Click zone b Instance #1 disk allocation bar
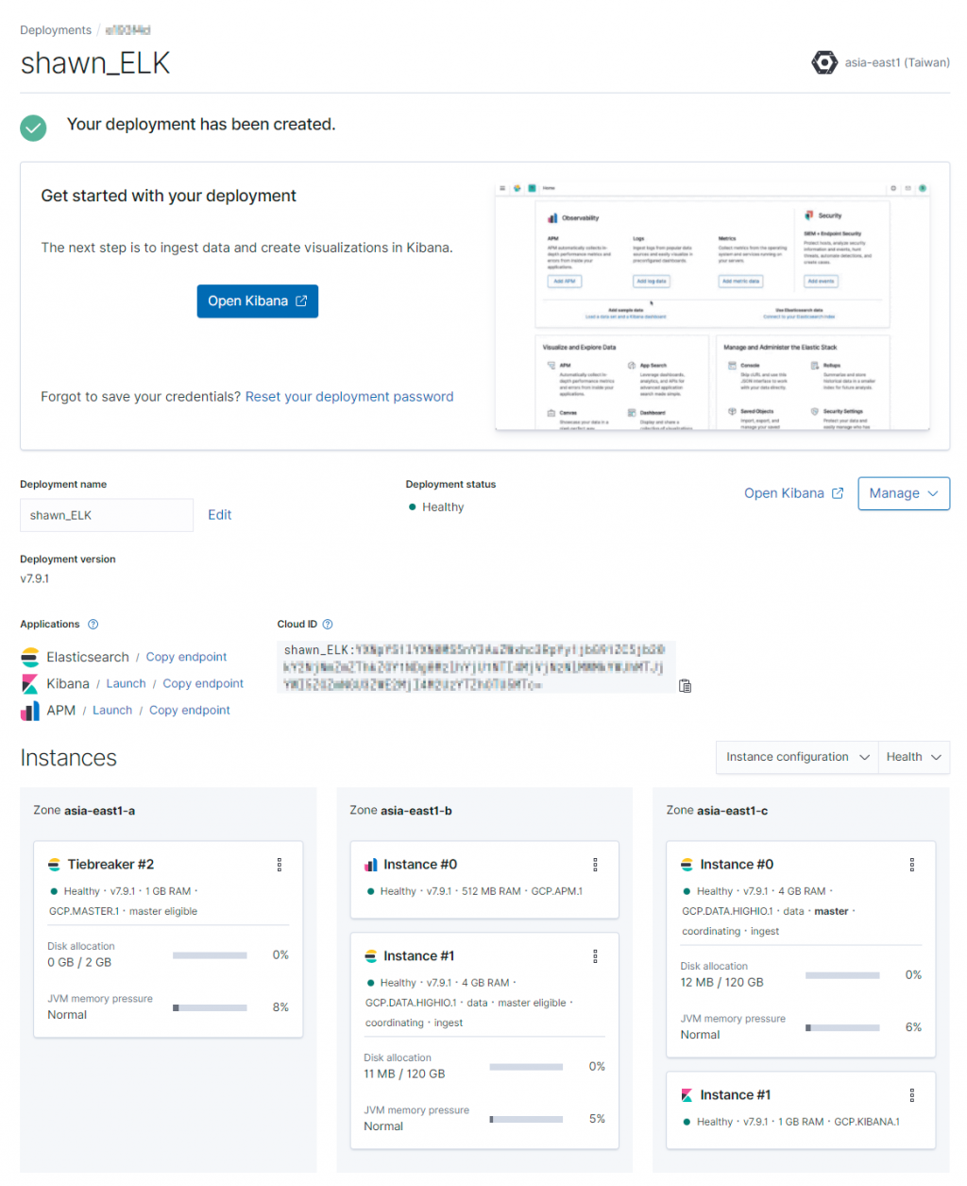The width and height of the screenshot is (967, 1186). [x=526, y=1067]
